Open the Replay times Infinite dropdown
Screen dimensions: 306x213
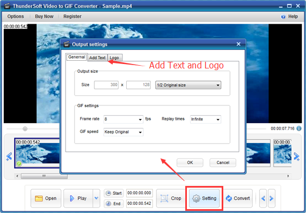point(206,119)
